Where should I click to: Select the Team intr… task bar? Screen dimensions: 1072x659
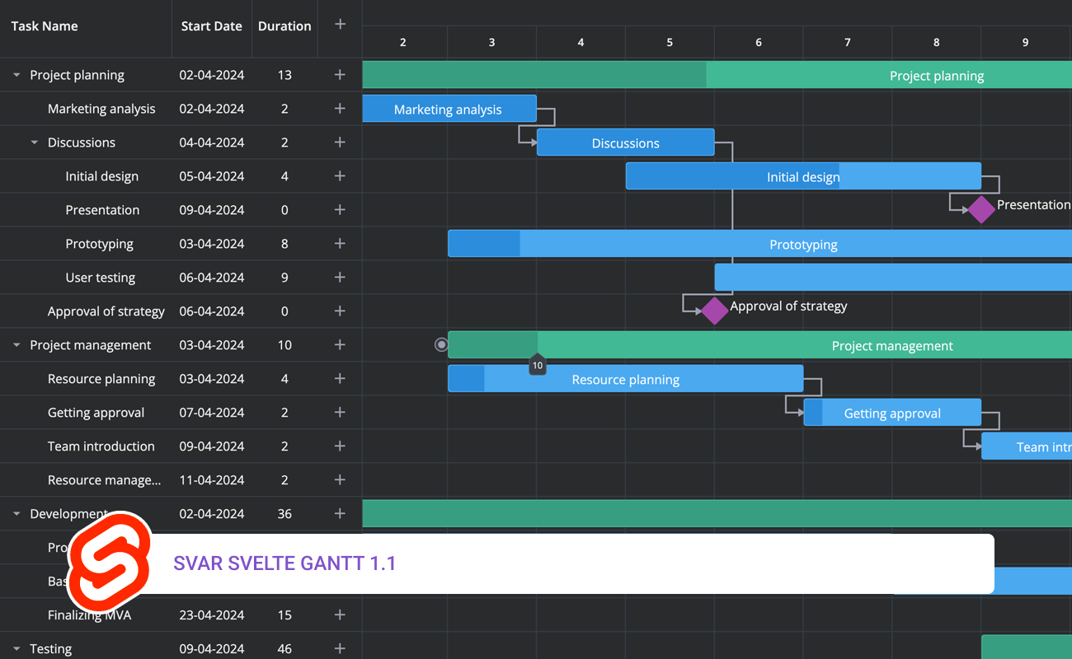(x=1027, y=446)
